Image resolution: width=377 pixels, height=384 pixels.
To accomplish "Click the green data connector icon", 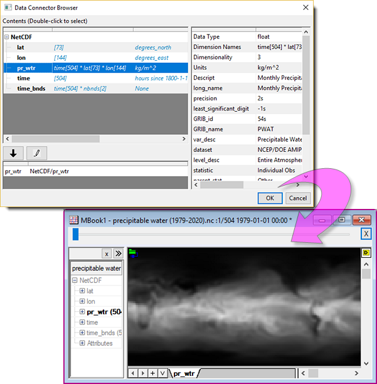I will pyautogui.click(x=133, y=253).
